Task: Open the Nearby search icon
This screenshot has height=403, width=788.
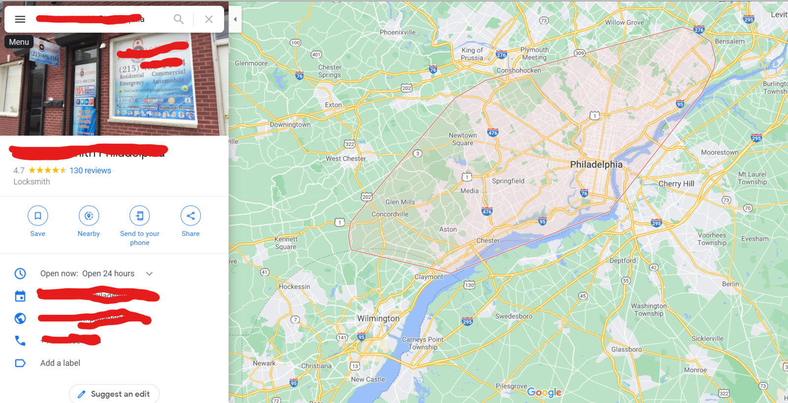Action: click(89, 216)
